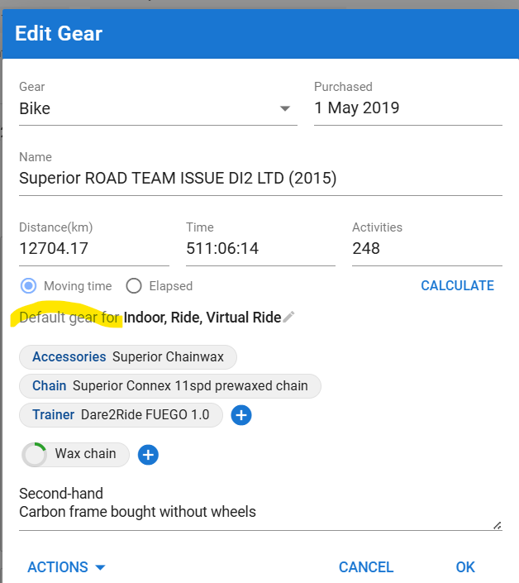Confirm the gear edits with OK
The width and height of the screenshot is (519, 583).
pos(465,567)
